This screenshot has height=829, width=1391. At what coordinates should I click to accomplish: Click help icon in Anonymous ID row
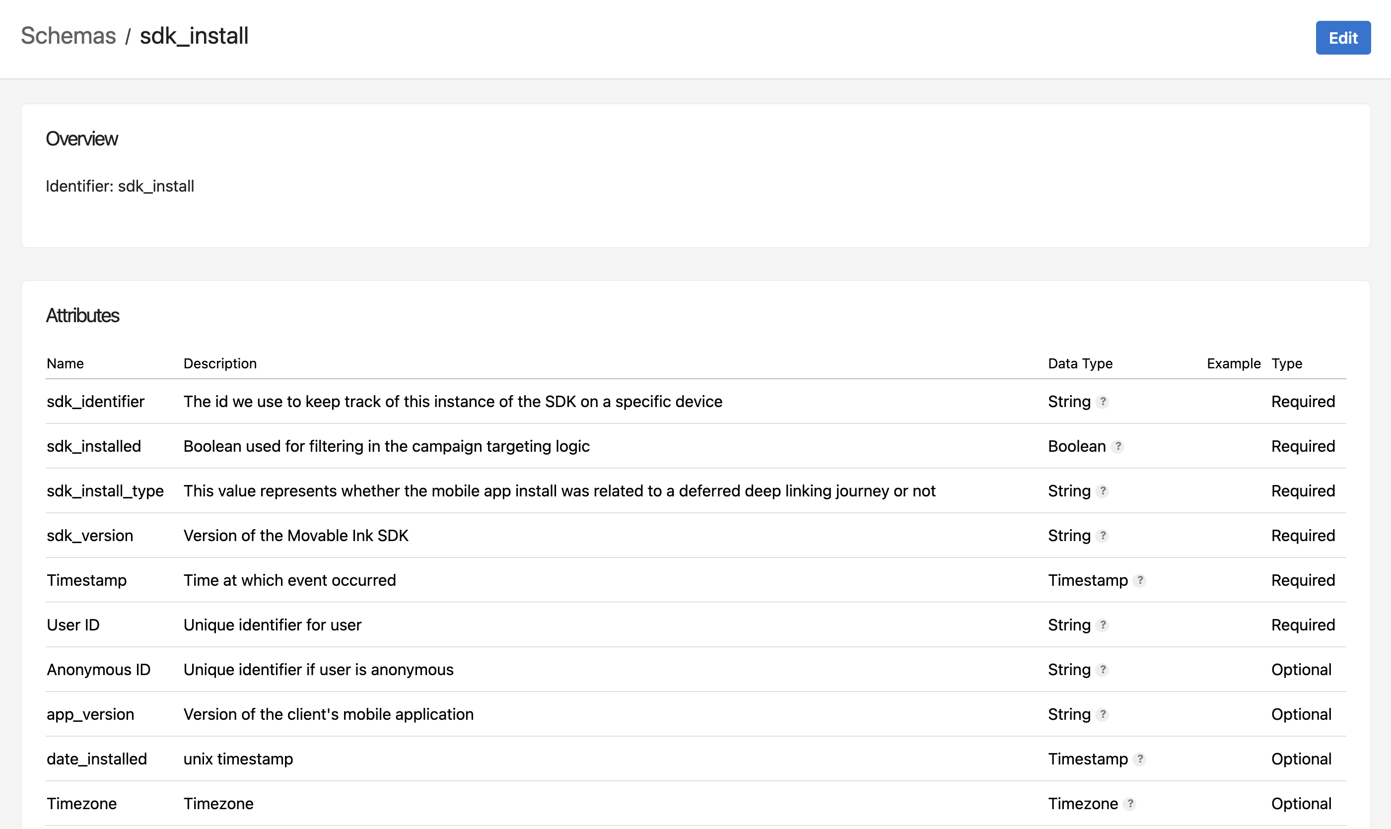pos(1102,670)
